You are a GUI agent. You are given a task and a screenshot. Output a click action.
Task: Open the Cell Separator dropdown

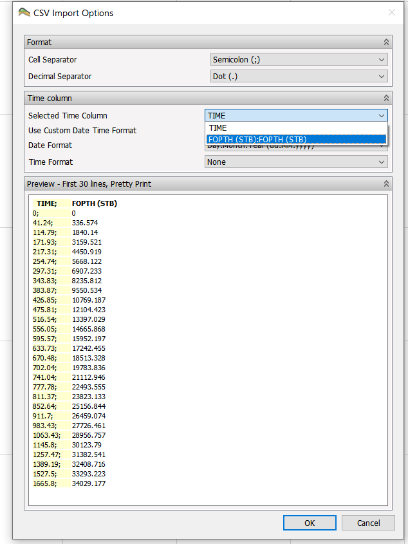[299, 60]
